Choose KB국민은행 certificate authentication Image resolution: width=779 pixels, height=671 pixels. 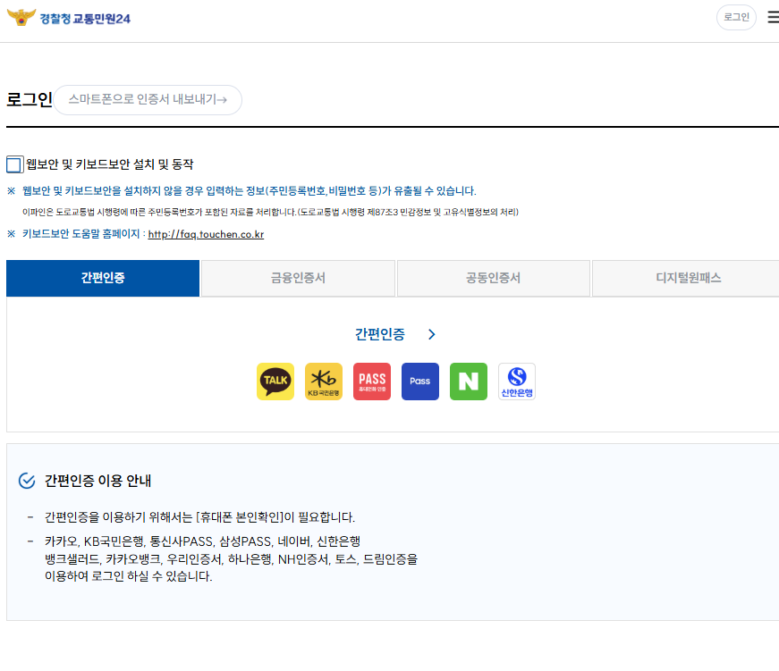(x=323, y=382)
